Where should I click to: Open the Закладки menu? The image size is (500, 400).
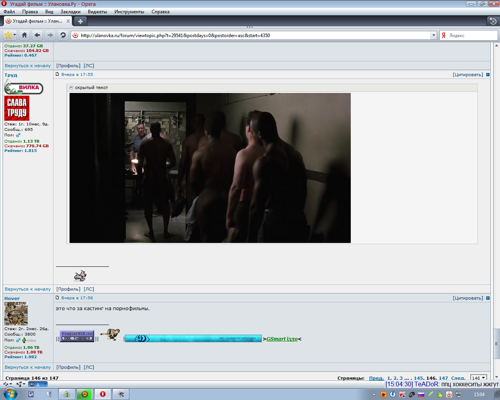[x=70, y=12]
